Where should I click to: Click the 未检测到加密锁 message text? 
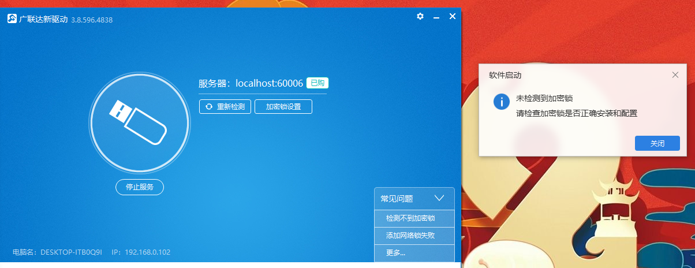tap(544, 99)
